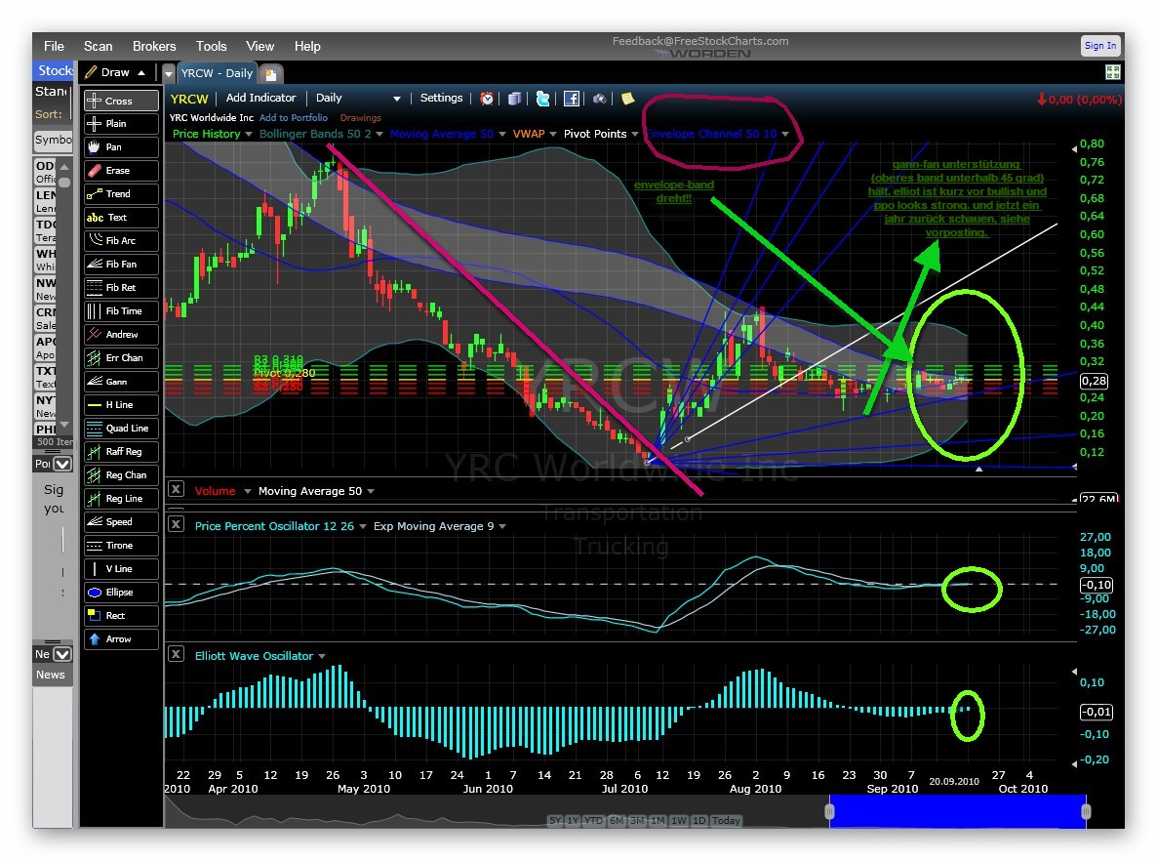Pick the Reg Chan tool
The height and width of the screenshot is (861, 1157).
click(121, 474)
